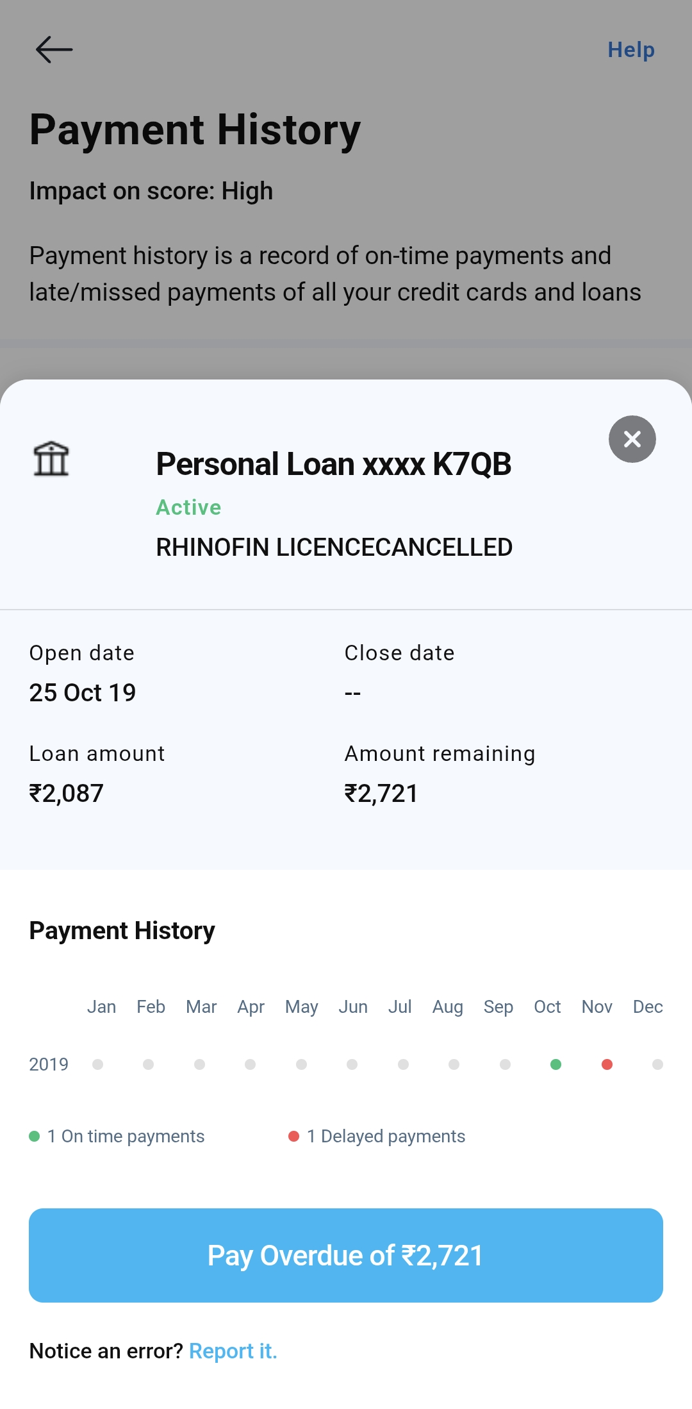
Task: Tap the January 2019 grey dot
Action: click(x=97, y=1064)
